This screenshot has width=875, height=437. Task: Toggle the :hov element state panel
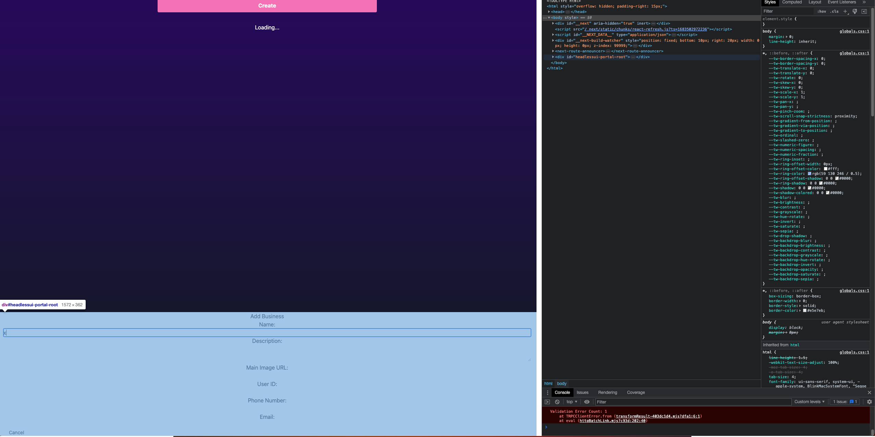(822, 11)
